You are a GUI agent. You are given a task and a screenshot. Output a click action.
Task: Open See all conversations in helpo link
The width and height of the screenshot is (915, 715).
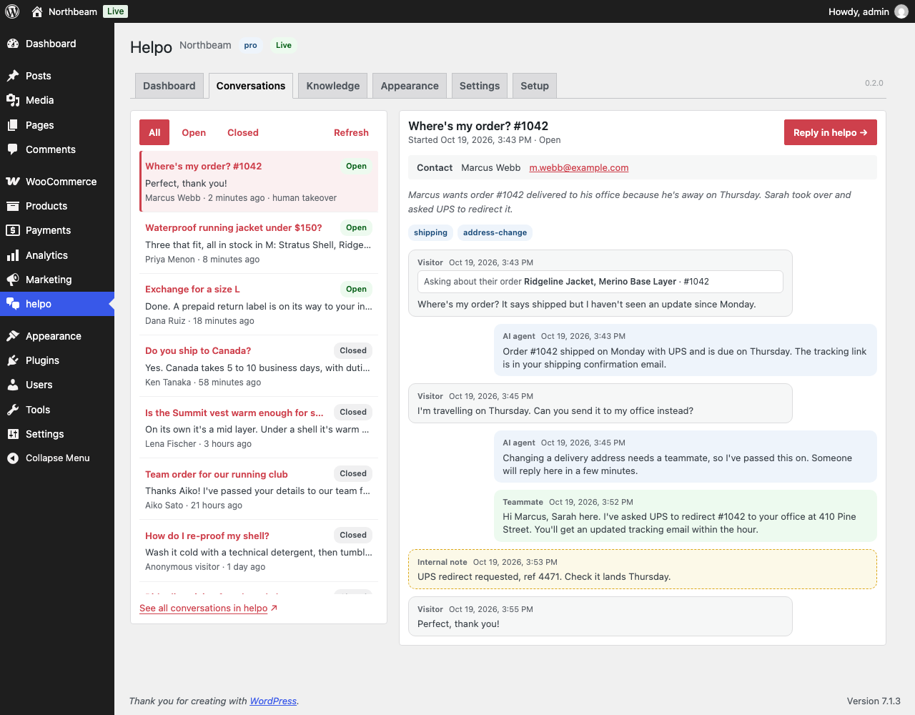pos(208,608)
